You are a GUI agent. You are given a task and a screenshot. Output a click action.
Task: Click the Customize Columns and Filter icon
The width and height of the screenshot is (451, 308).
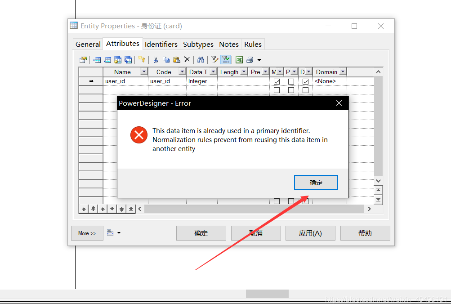[214, 59]
